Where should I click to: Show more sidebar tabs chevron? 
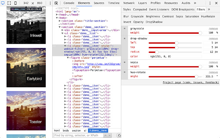(x=209, y=9)
